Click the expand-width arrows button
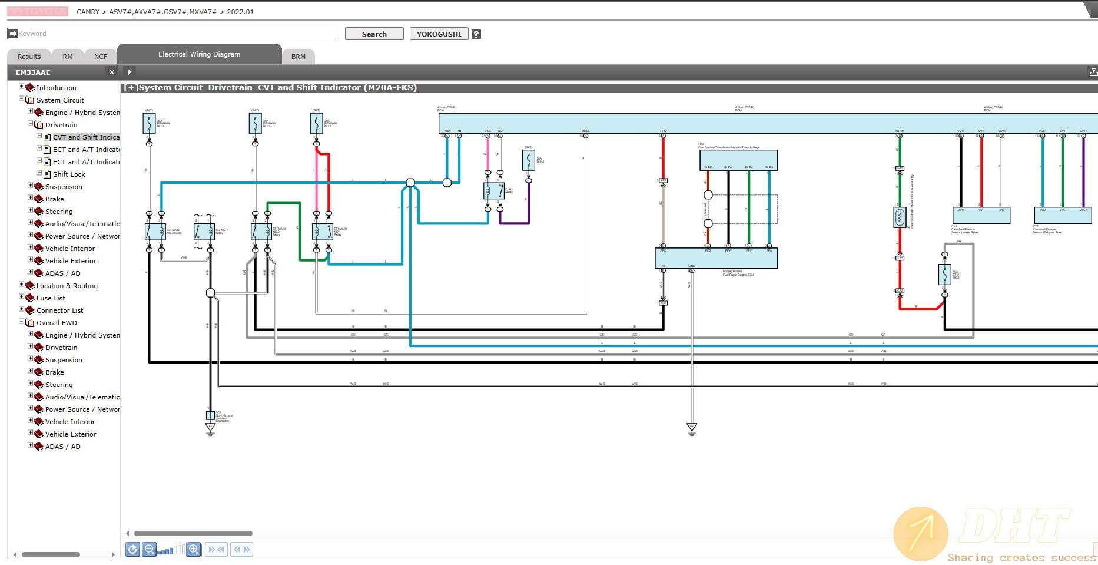The width and height of the screenshot is (1098, 565). pos(242,549)
